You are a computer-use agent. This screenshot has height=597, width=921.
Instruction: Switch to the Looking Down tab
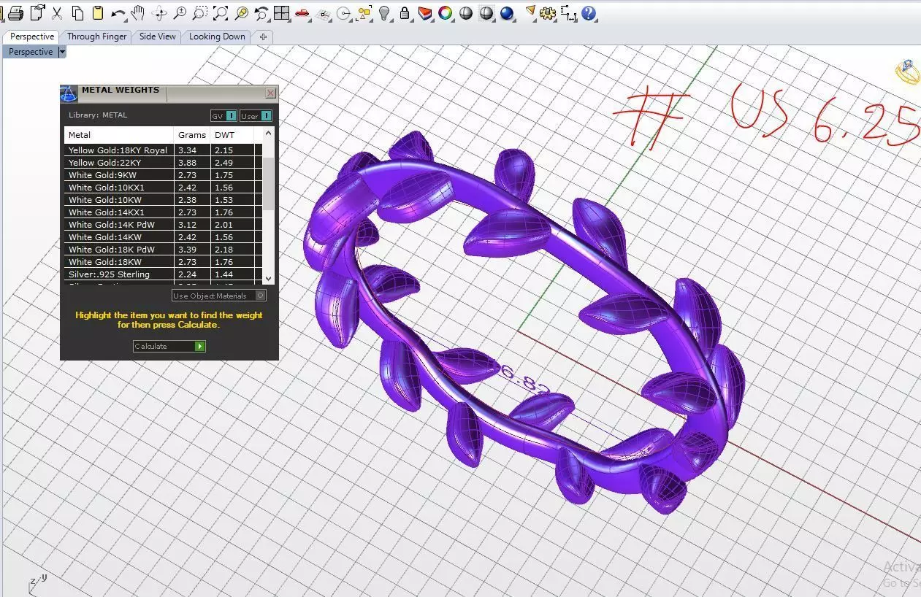[217, 36]
